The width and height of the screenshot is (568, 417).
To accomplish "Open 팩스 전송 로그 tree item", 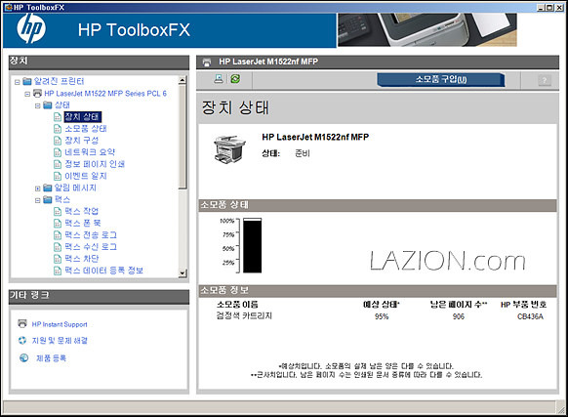I will pyautogui.click(x=91, y=235).
